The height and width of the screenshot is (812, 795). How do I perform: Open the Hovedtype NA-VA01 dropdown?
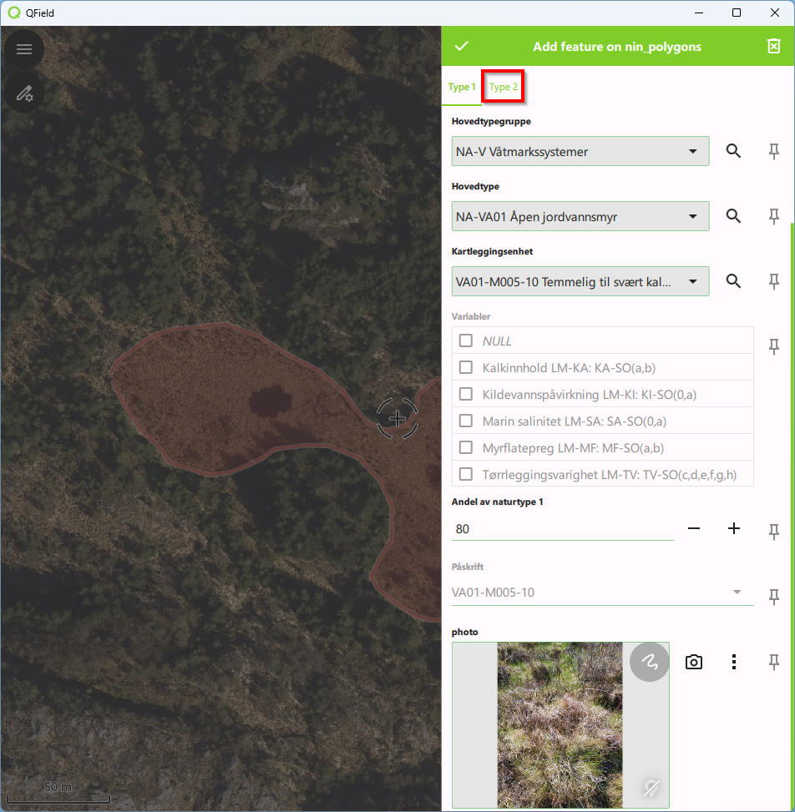point(580,217)
